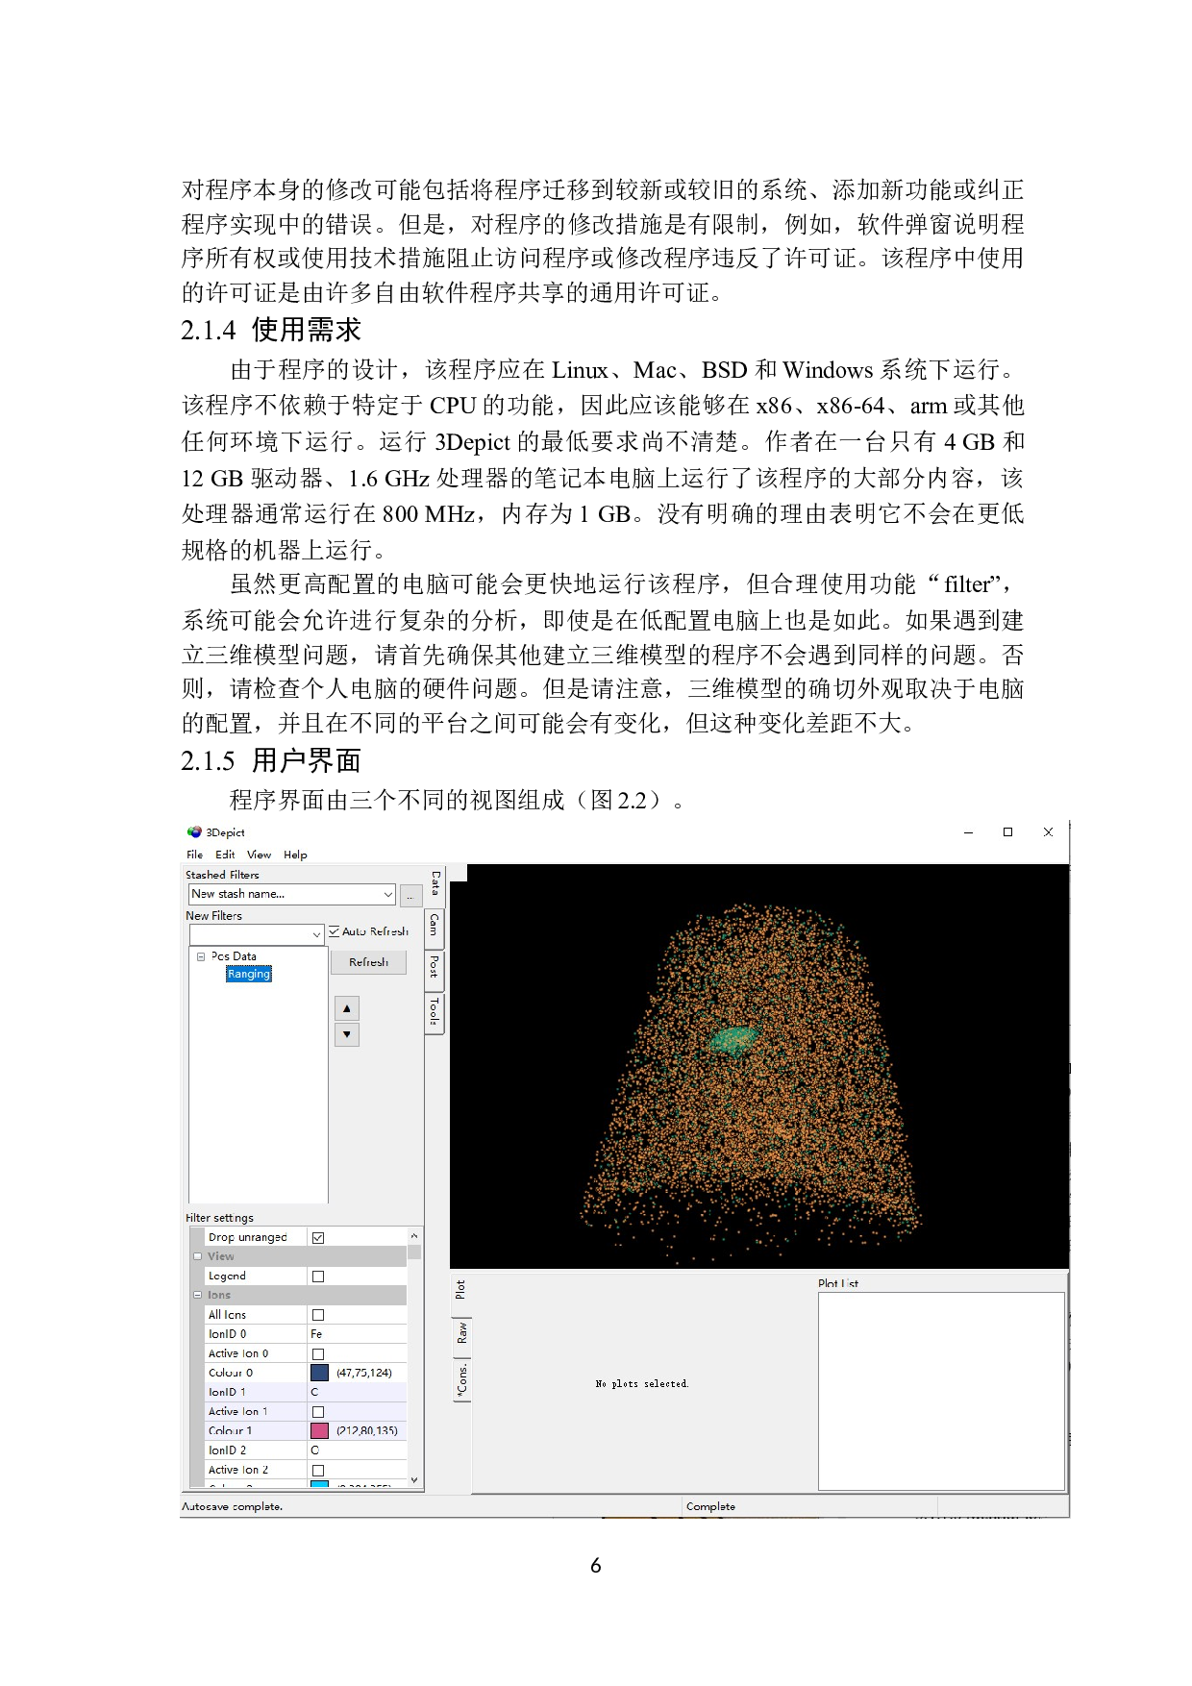Minimize the 3Depict window
1192x1686 pixels.
tap(968, 832)
